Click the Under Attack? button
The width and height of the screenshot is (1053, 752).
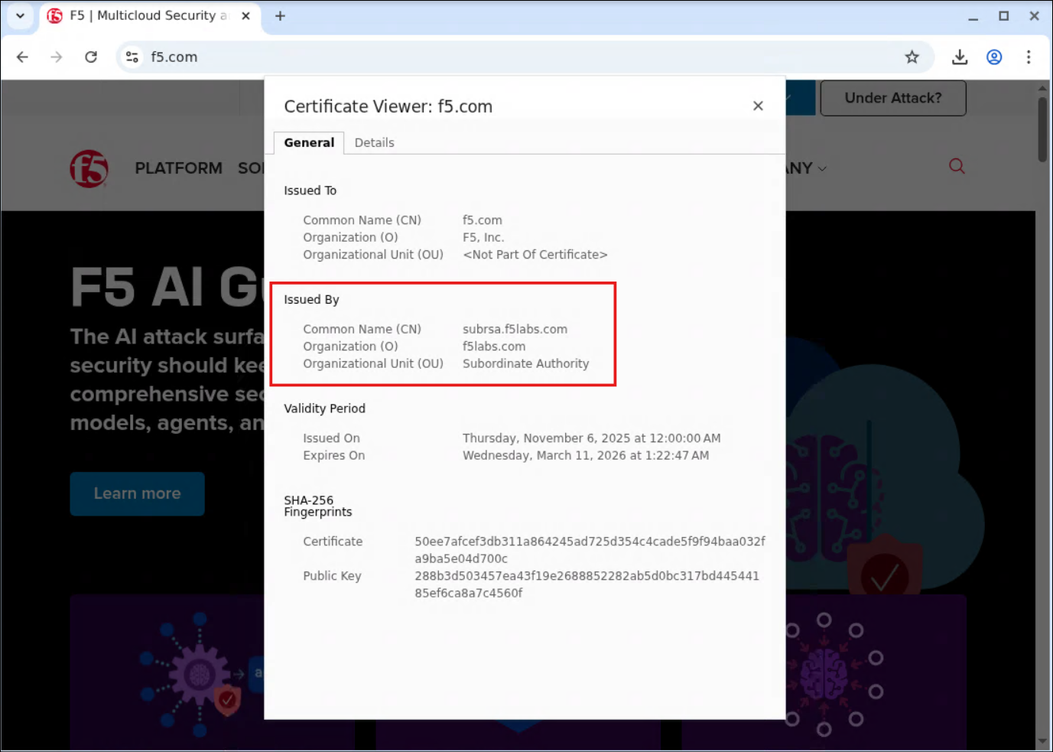tap(892, 98)
